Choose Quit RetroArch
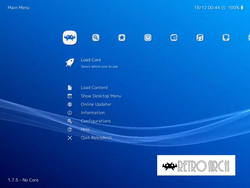250x188 pixels. click(x=96, y=138)
